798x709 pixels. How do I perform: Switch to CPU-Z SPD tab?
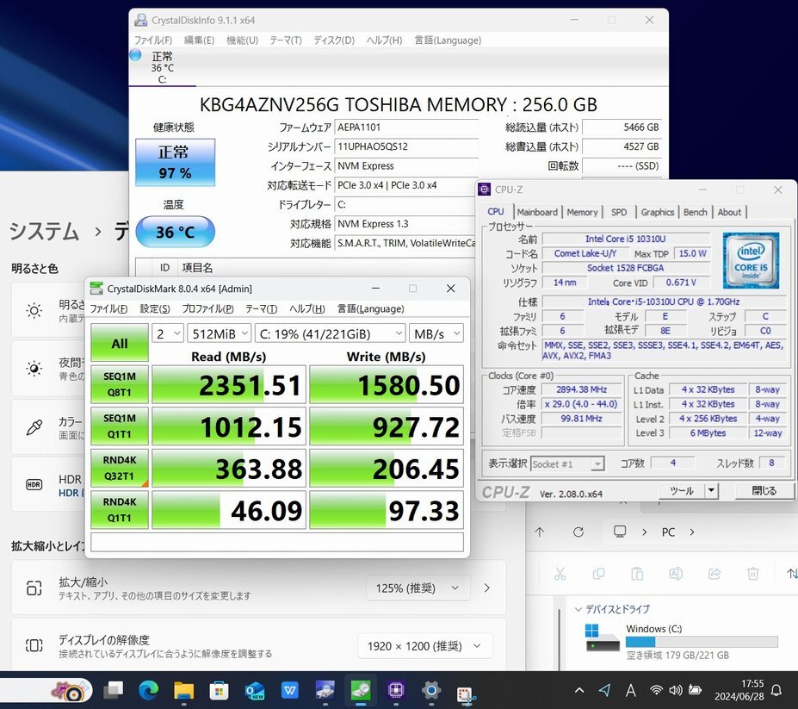(x=619, y=212)
